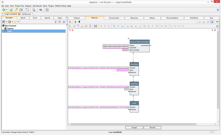Open the new folder dropdown in Navigator
Screen dimensions: 221x135
(19, 22)
